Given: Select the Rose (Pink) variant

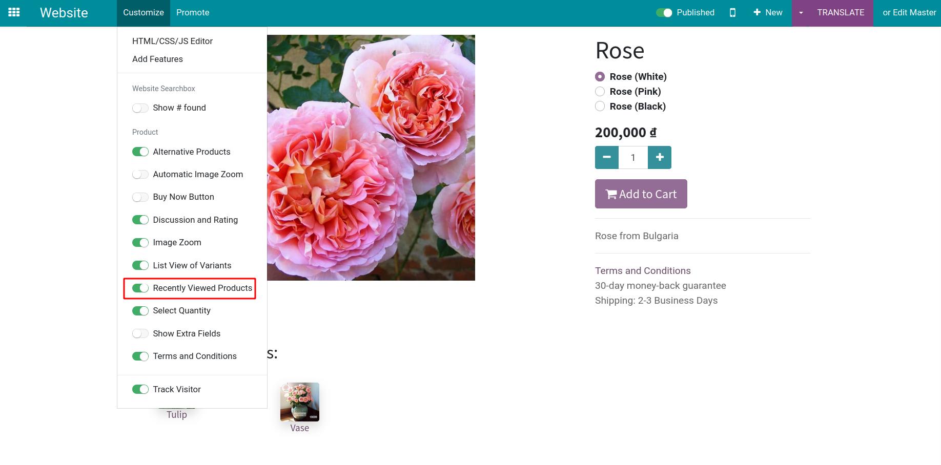Looking at the screenshot, I should click(600, 91).
